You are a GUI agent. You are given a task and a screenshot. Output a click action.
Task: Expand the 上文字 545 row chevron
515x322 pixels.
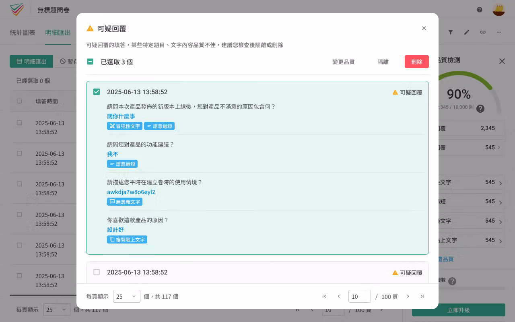tap(501, 241)
